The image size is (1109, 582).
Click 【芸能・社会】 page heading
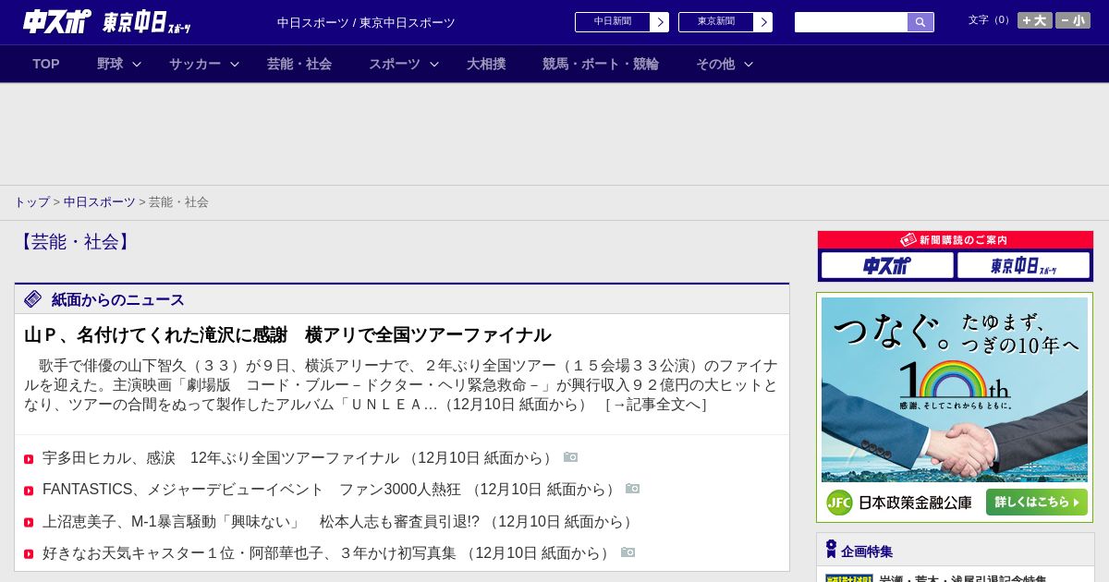75,242
